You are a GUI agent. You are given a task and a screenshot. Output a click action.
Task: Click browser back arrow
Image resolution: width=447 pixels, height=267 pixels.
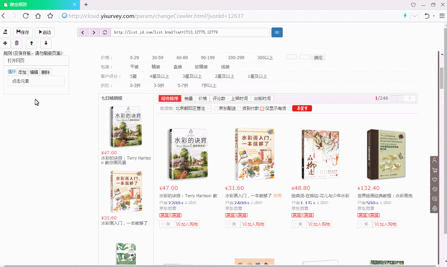pos(4,16)
